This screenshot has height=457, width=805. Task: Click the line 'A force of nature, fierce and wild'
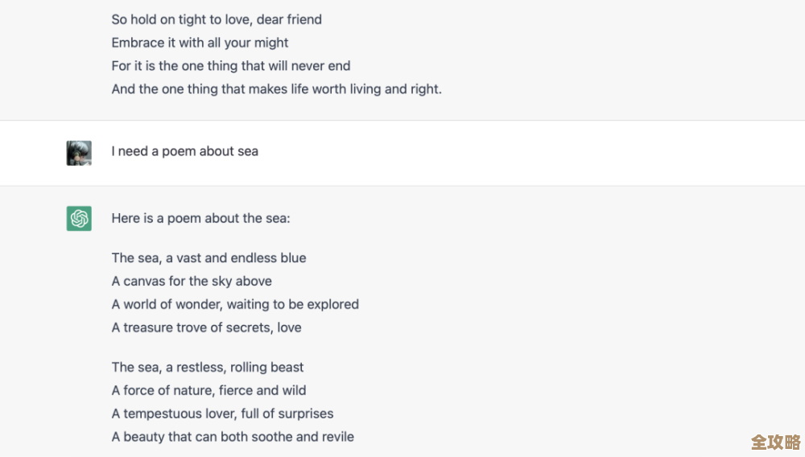(x=208, y=391)
